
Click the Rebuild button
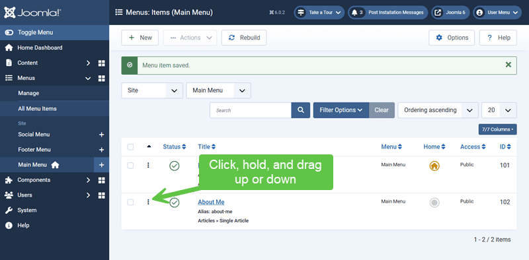[x=244, y=38]
